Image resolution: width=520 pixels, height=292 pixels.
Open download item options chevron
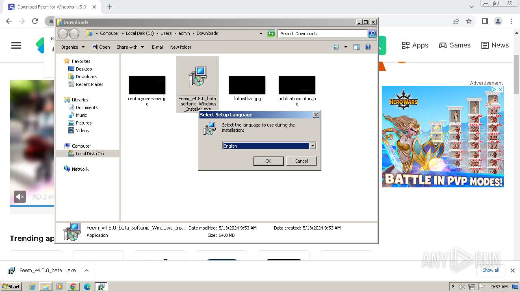86,271
